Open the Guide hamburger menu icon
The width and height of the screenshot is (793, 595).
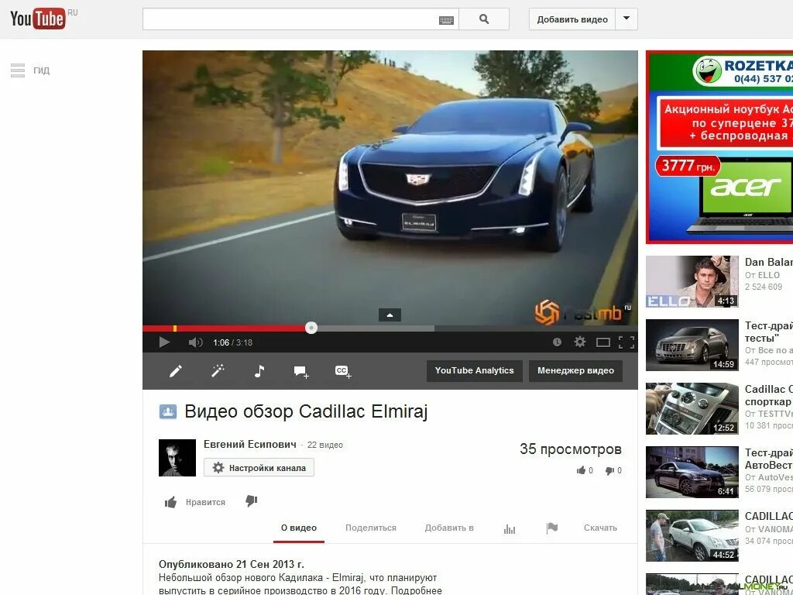tap(18, 71)
